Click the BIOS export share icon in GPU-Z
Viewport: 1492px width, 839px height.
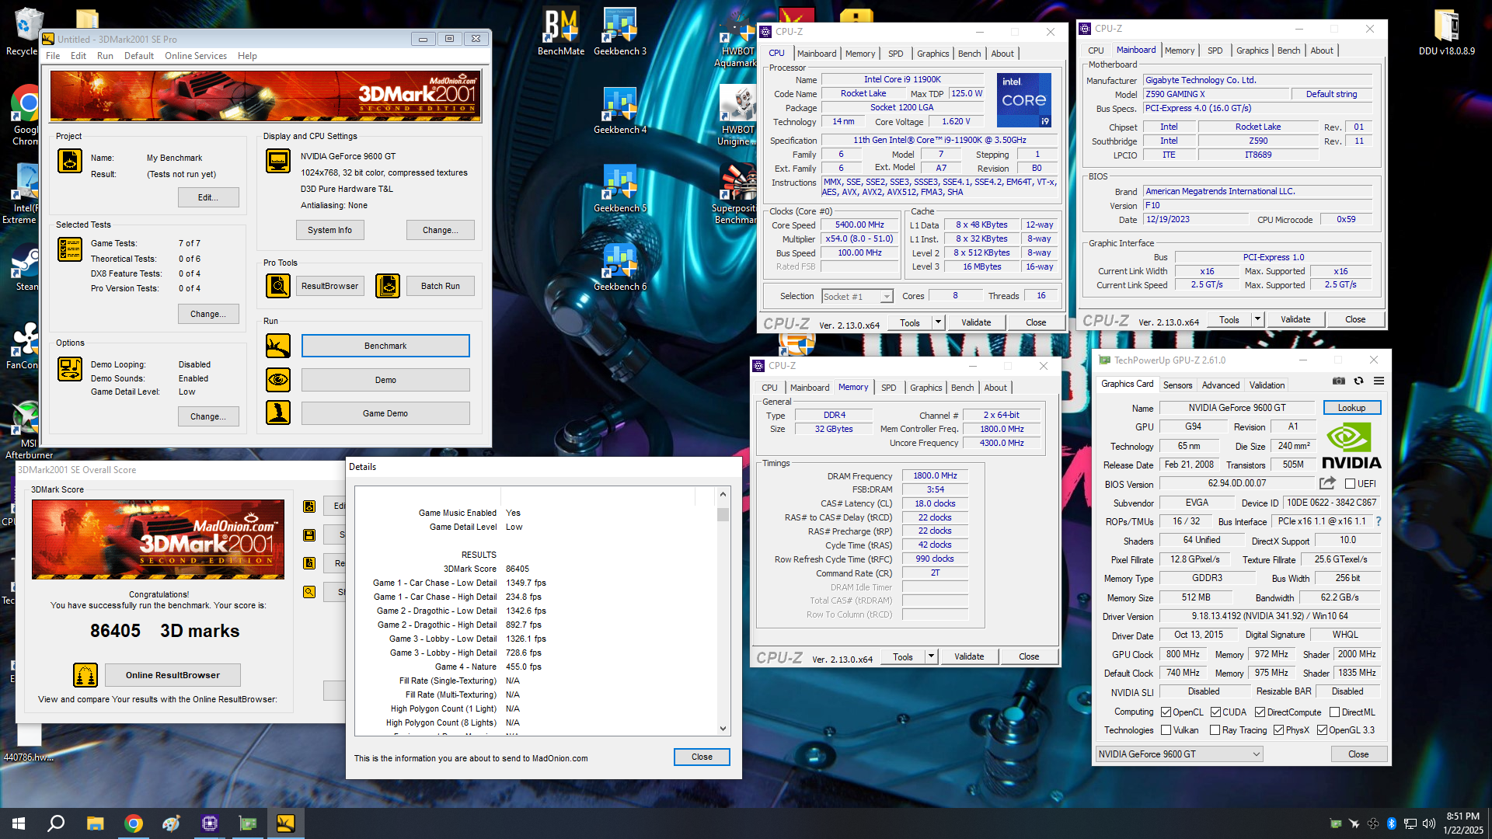coord(1327,483)
